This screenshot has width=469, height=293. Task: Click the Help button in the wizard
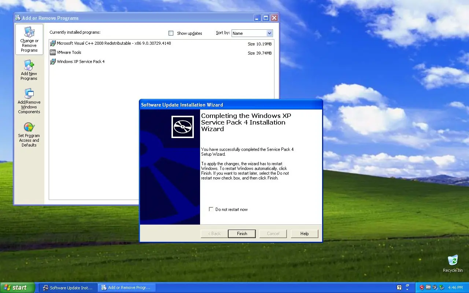304,234
